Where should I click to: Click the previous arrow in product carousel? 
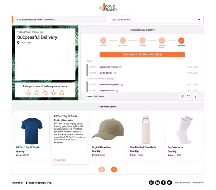click(102, 169)
